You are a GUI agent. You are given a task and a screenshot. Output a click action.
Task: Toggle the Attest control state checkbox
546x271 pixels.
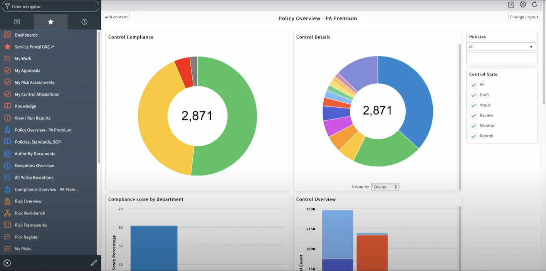(474, 105)
